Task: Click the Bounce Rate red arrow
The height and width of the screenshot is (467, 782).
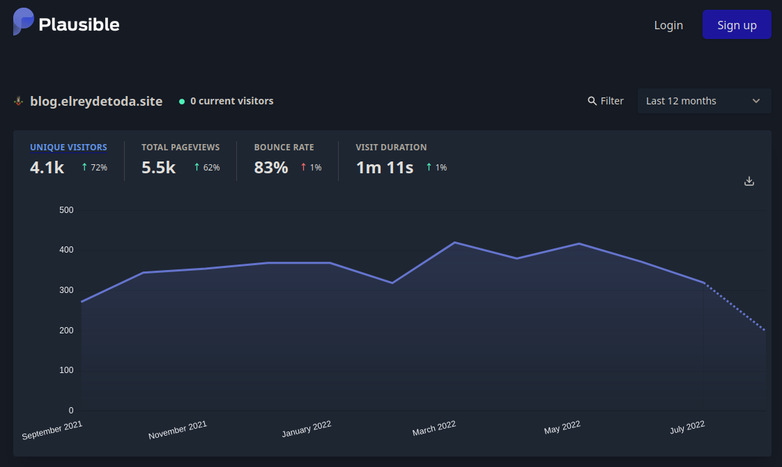Action: [x=303, y=167]
